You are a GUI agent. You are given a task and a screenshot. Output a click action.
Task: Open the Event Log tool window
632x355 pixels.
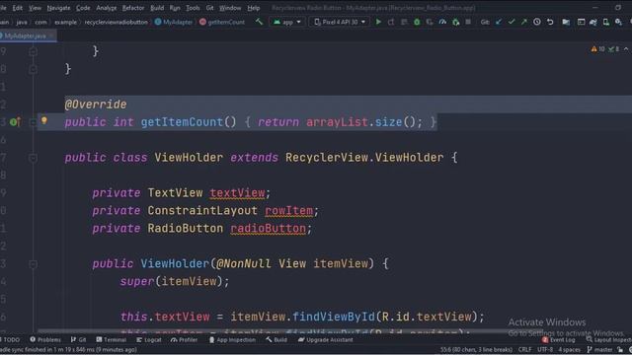pos(558,339)
